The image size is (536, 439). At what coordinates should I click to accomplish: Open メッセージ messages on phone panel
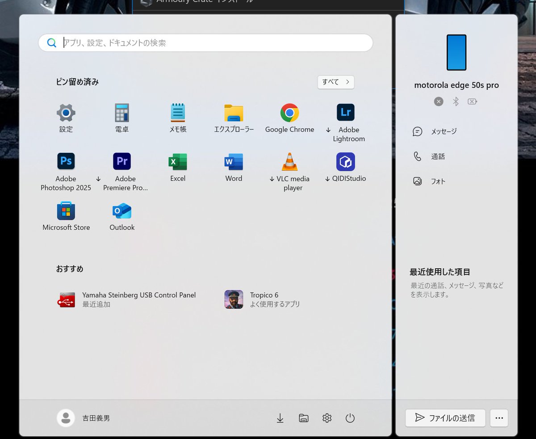(435, 131)
